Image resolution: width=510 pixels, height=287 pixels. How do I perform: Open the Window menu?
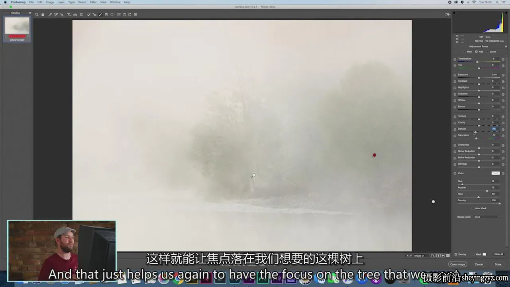[x=115, y=2]
